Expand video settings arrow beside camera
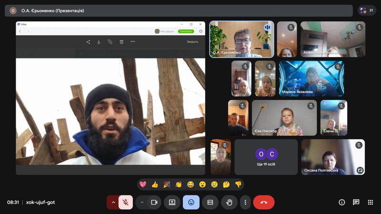The image size is (381, 214). [x=141, y=202]
